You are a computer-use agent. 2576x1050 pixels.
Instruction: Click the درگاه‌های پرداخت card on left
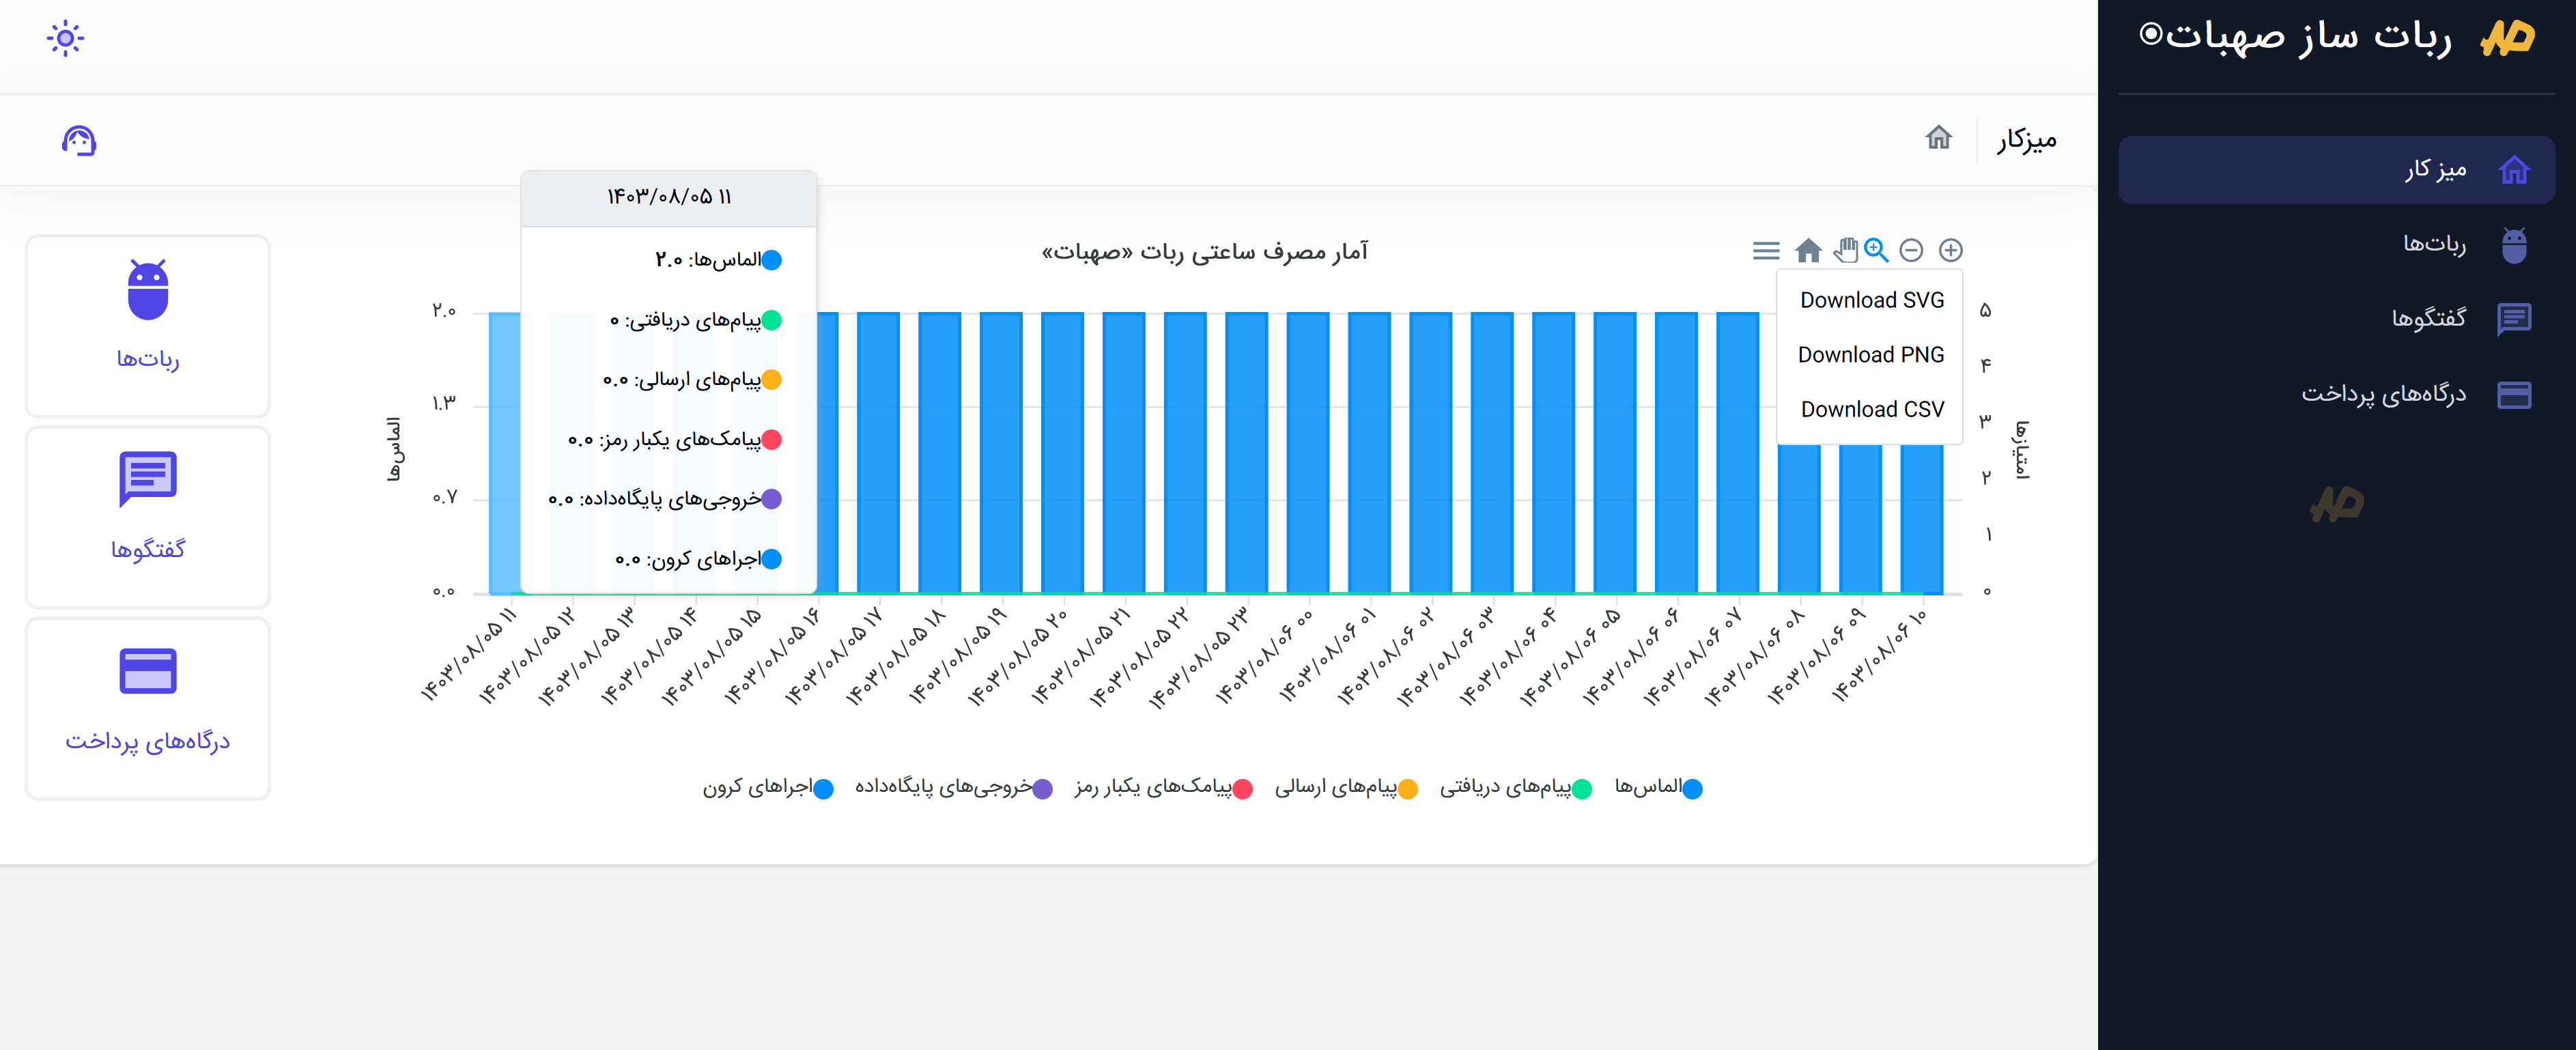coord(148,708)
